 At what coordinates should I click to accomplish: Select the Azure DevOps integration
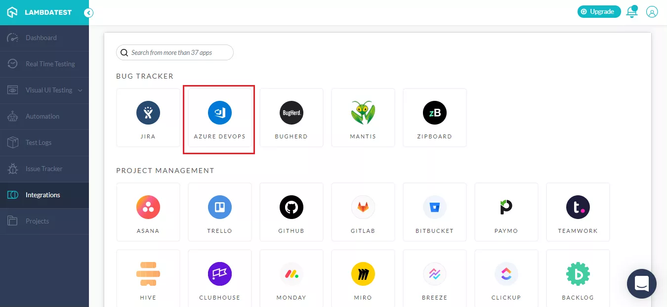click(x=219, y=118)
